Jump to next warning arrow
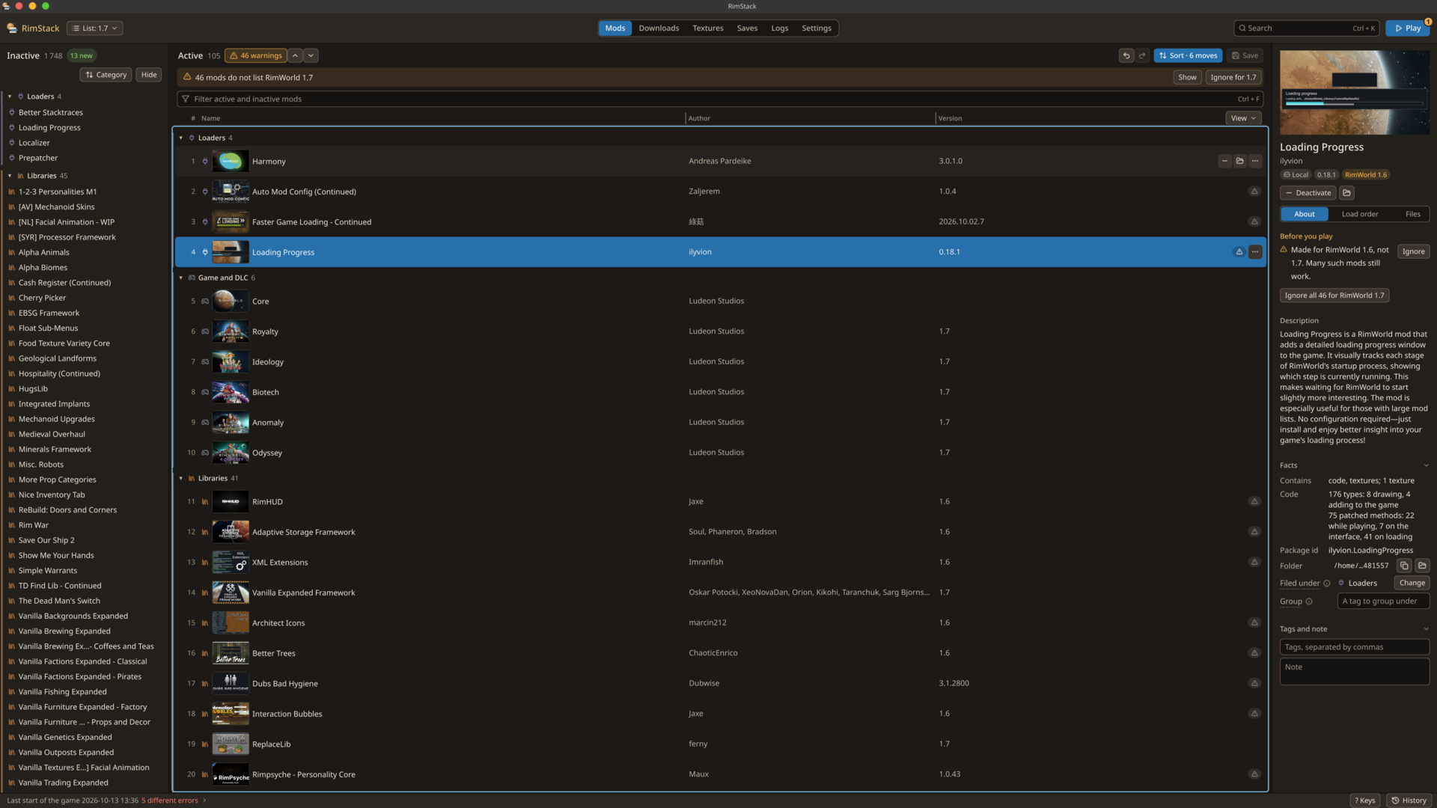This screenshot has width=1437, height=808. tap(311, 55)
